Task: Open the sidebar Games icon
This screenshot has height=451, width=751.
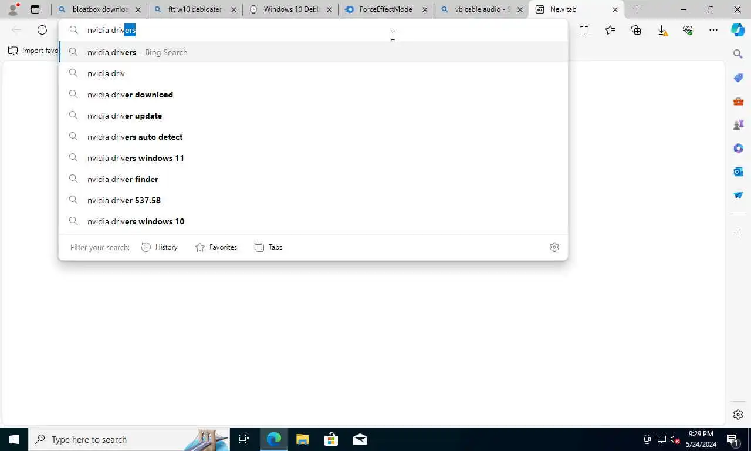Action: pos(738,124)
